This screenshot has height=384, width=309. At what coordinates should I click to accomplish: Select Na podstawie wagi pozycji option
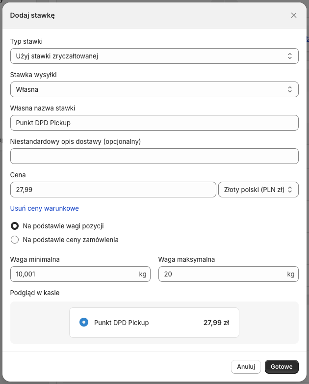tap(15, 226)
